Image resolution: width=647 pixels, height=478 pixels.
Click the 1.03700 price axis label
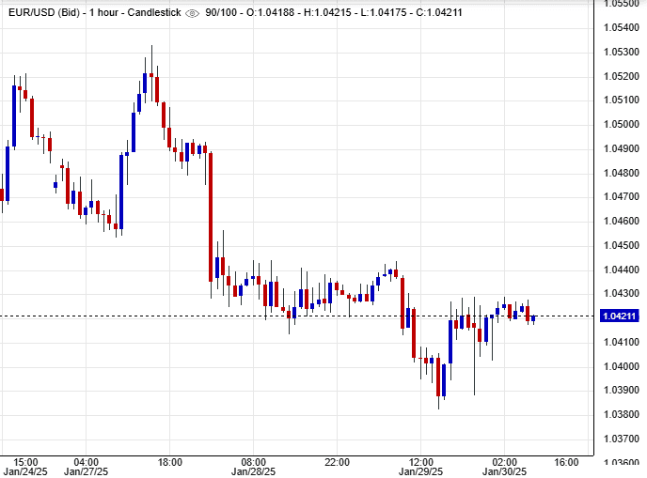pos(622,439)
